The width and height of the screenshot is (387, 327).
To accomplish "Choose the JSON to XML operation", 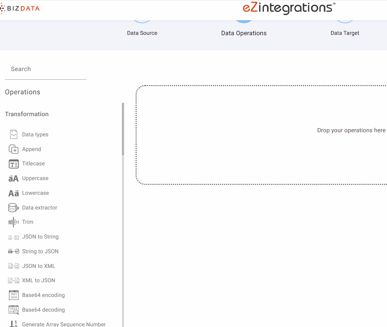I will pyautogui.click(x=38, y=266).
